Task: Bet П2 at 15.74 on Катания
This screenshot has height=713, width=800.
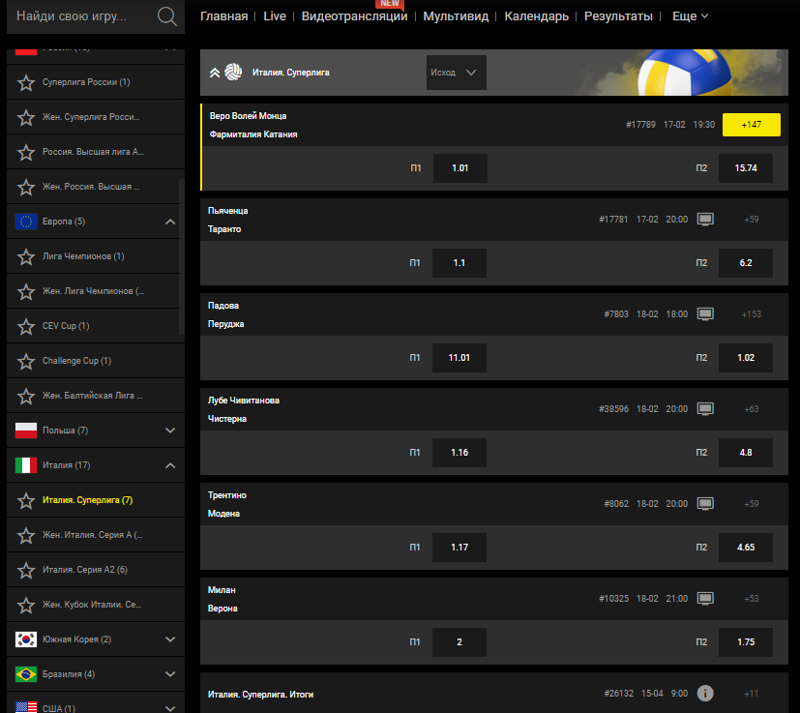Action: [x=746, y=168]
